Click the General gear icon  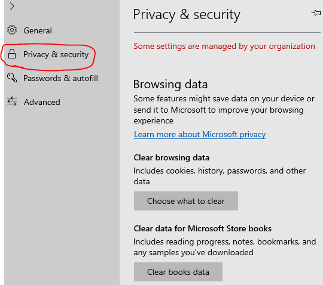tap(12, 30)
